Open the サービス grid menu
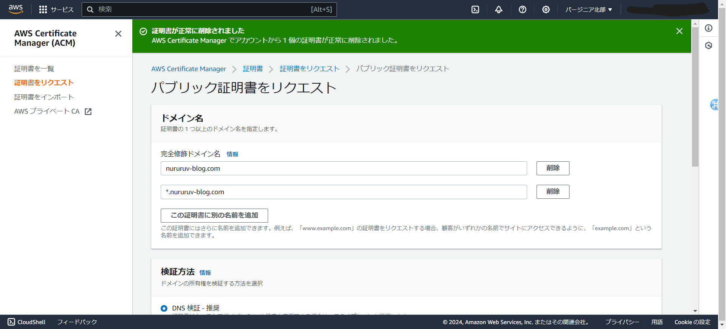The width and height of the screenshot is (726, 329). 56,9
